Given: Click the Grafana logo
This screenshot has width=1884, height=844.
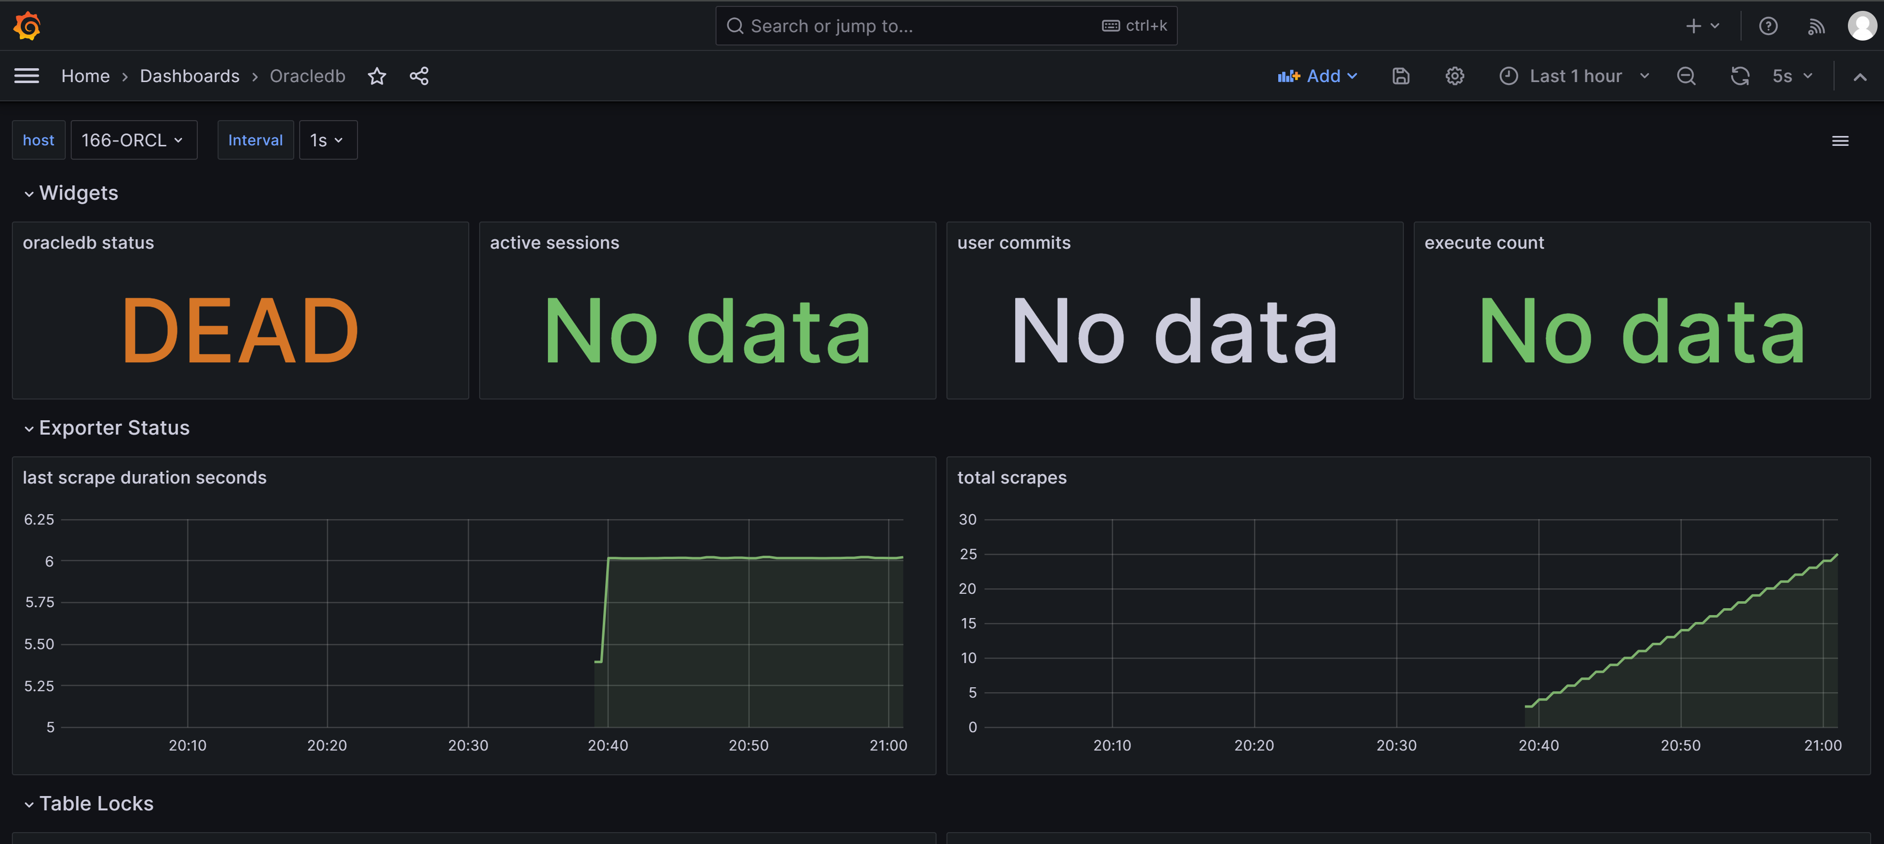Looking at the screenshot, I should pos(26,26).
